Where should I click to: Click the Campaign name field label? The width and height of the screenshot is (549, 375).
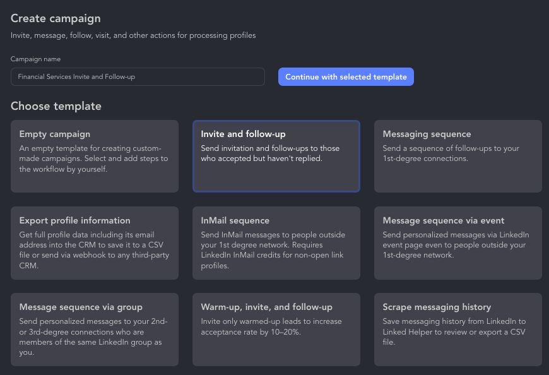35,59
